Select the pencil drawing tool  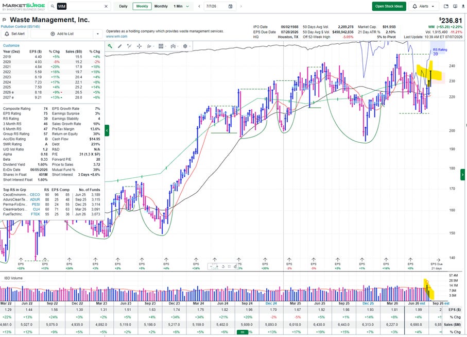pyautogui.click(x=120, y=46)
